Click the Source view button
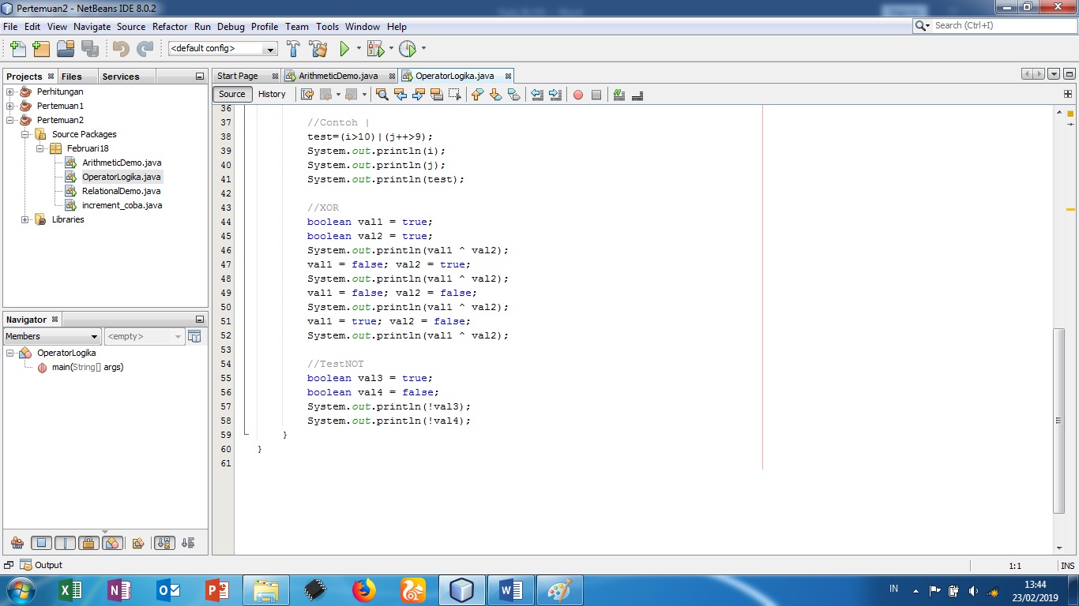 click(x=232, y=94)
